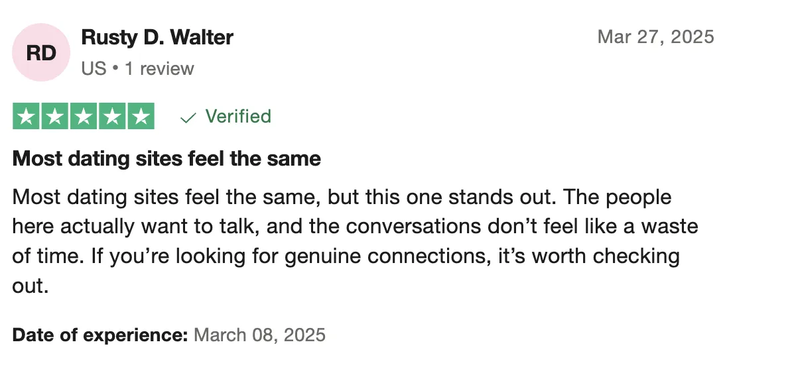Select the second green rating star

pos(54,117)
